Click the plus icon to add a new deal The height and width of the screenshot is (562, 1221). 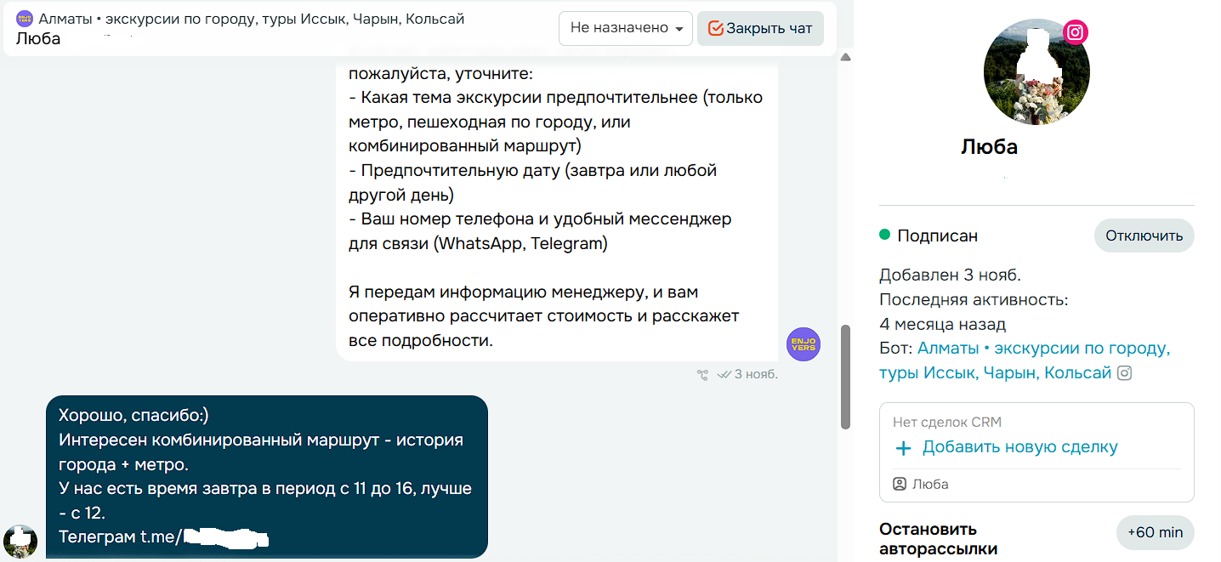[903, 447]
